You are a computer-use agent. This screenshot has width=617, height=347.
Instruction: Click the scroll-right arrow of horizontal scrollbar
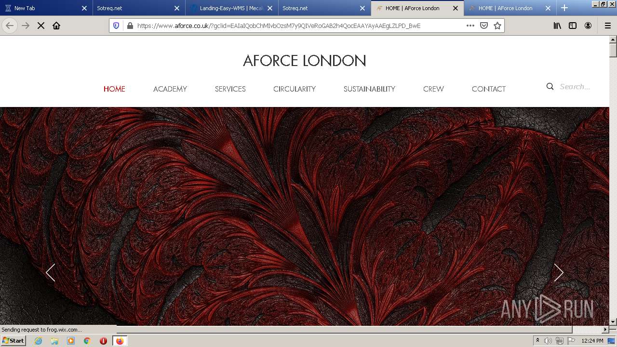click(x=605, y=330)
